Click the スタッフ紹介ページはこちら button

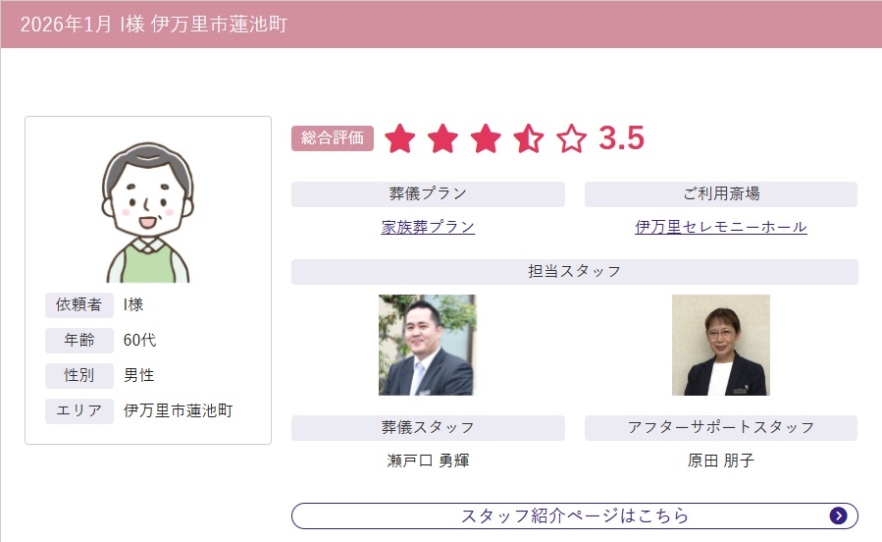point(574,515)
